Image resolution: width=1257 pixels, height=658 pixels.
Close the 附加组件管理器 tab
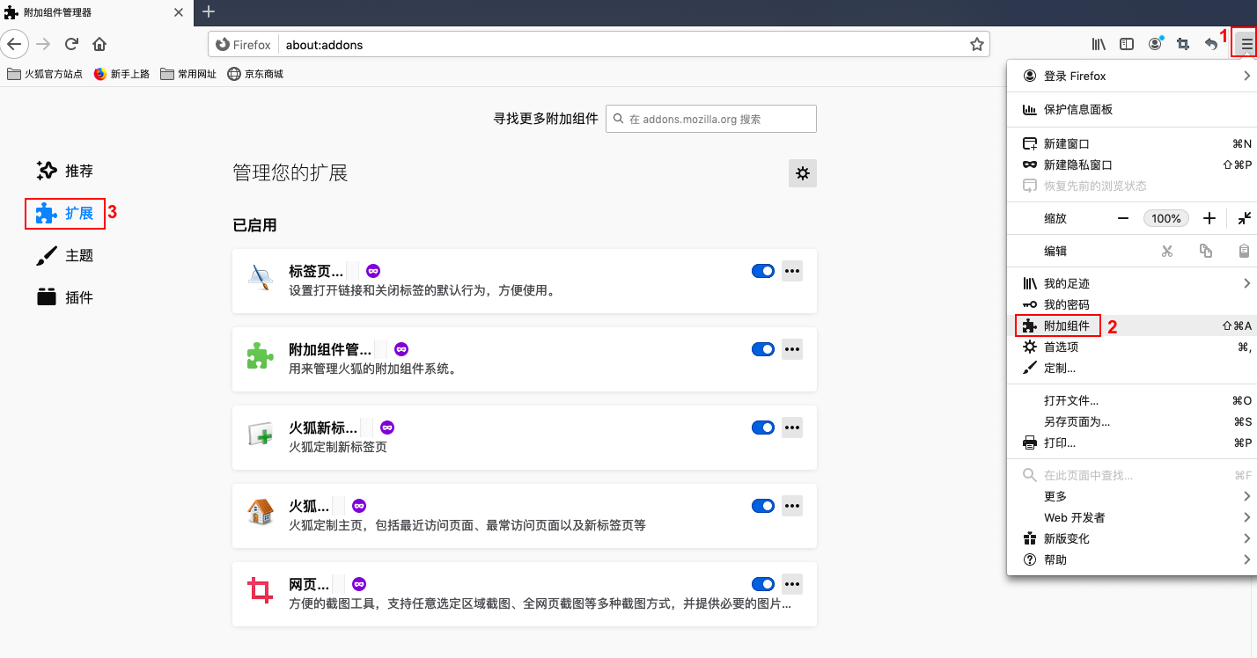[x=179, y=13]
